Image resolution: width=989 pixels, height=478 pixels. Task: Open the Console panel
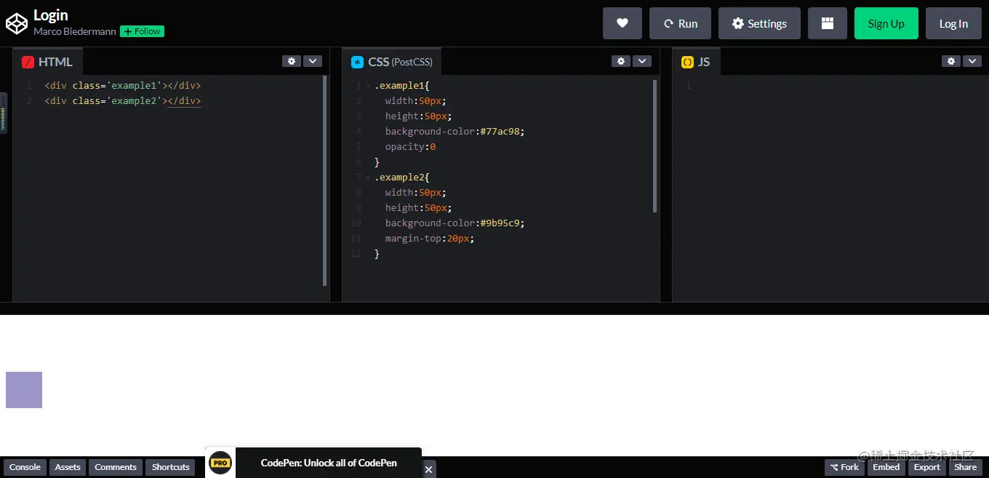click(25, 467)
